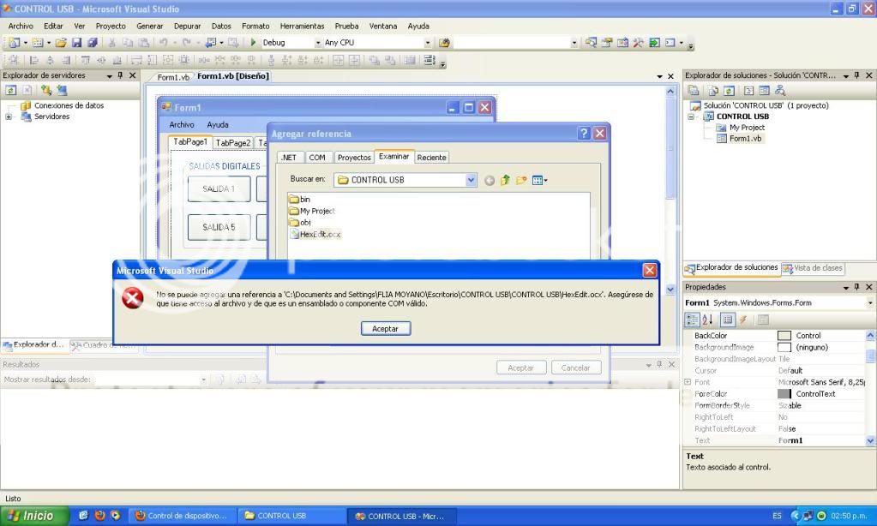The image size is (877, 526).
Task: Open the Any CPU platform dropdown
Action: coord(427,43)
